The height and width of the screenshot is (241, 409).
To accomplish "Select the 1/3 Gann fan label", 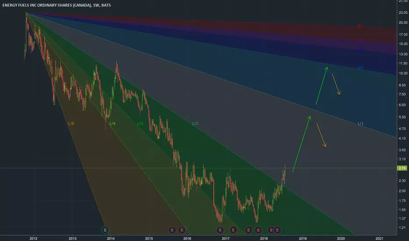I will point(140,124).
